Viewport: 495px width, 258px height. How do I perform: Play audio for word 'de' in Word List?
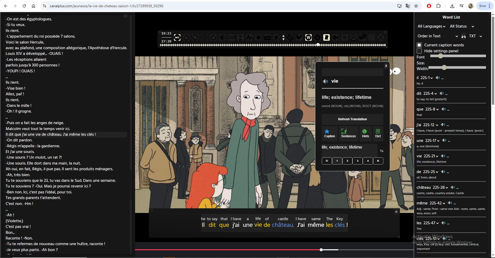click(x=443, y=171)
